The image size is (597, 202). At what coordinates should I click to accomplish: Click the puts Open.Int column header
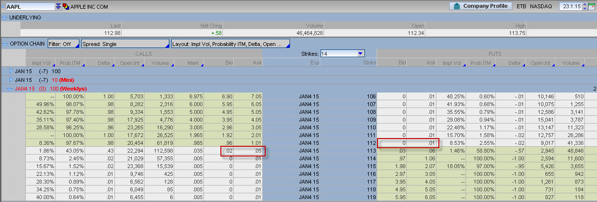[539, 62]
